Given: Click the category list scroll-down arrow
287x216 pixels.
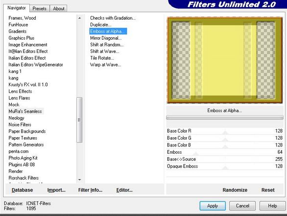Looking at the screenshot, I should pos(79,180).
